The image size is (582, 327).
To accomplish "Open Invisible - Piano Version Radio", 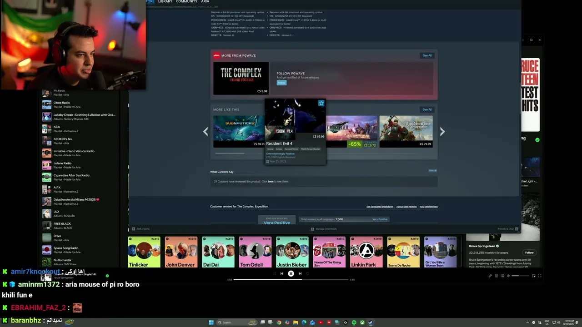I will pos(80,153).
